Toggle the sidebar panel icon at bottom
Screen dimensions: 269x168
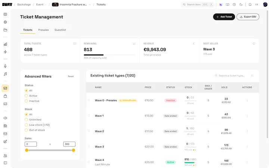(5, 163)
